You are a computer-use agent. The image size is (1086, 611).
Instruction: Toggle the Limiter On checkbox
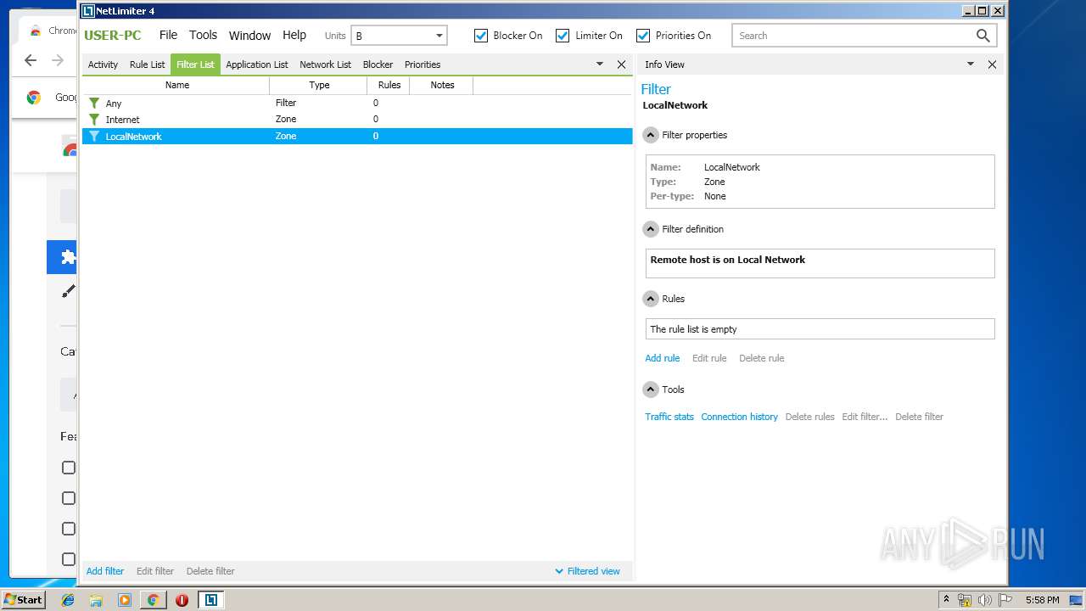pyautogui.click(x=563, y=36)
